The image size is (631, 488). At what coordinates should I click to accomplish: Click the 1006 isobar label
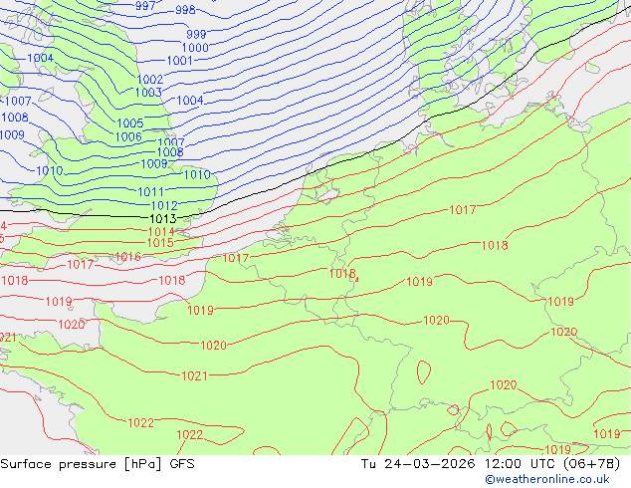128,136
